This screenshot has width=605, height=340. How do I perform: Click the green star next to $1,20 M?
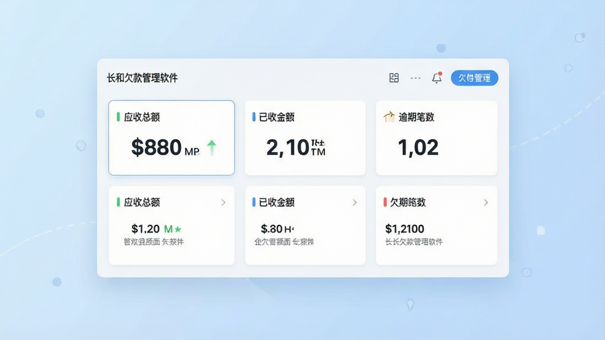(178, 230)
